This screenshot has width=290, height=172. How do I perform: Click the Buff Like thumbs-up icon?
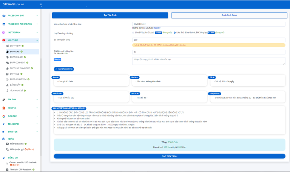pos(8,52)
